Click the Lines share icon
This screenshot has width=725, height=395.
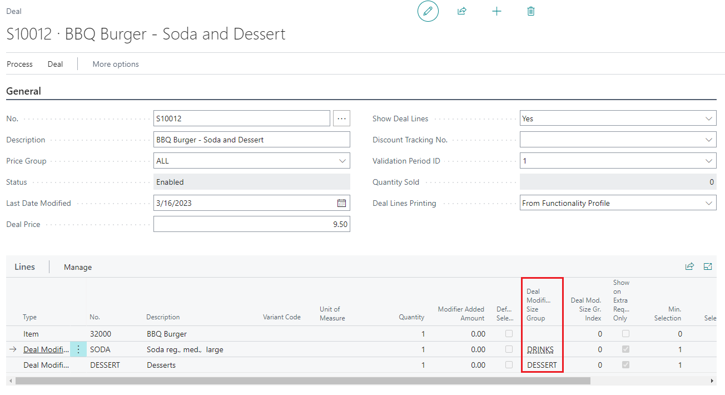point(689,266)
